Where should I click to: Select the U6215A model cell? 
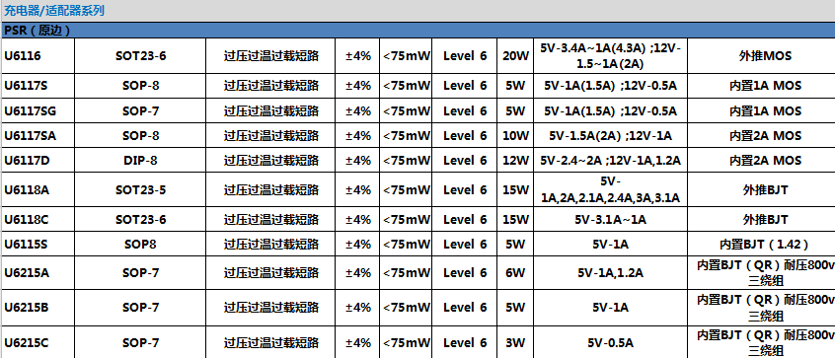point(38,272)
